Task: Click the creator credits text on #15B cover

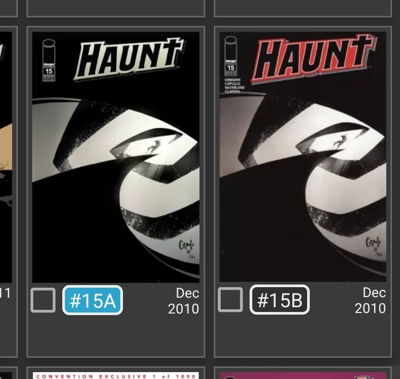Action: [234, 86]
